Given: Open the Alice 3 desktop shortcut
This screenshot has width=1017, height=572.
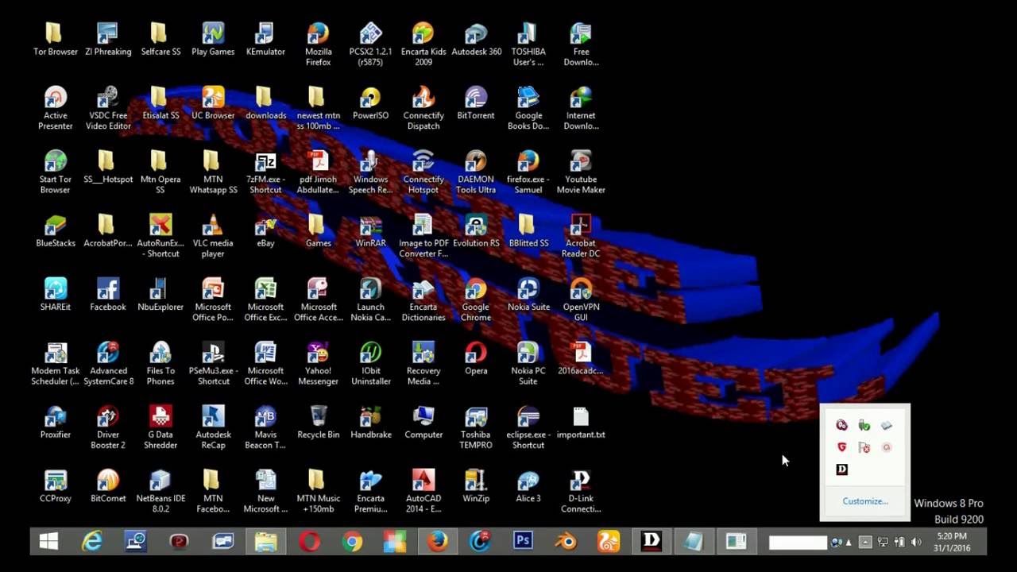Looking at the screenshot, I should point(528,487).
